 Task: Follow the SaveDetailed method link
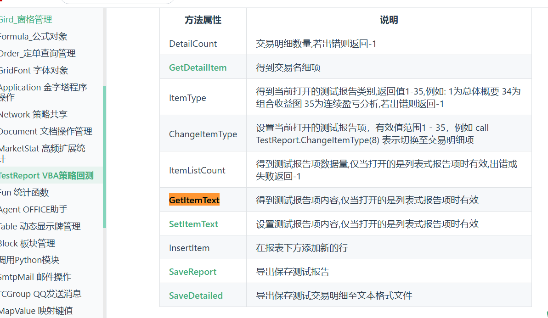[196, 296]
